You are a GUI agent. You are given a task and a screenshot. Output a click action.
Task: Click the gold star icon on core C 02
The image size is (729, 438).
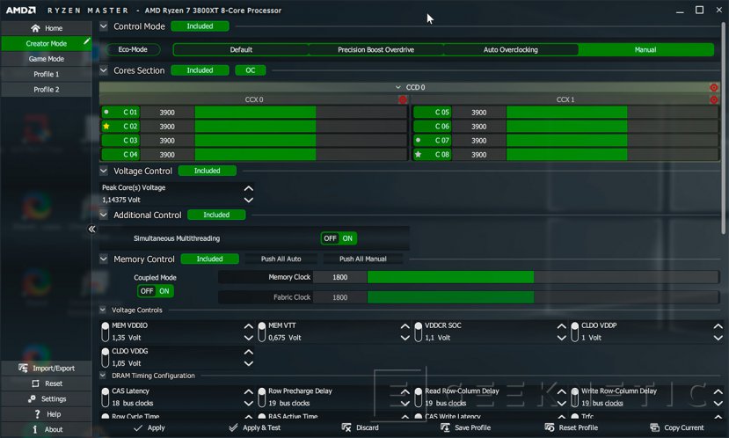click(106, 126)
